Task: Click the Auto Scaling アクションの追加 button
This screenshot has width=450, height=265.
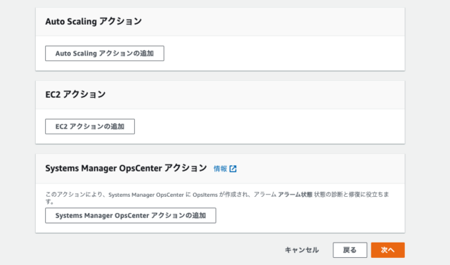Action: click(x=105, y=53)
